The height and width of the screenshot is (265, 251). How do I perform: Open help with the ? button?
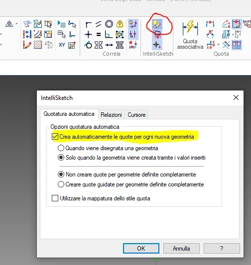pos(222,248)
